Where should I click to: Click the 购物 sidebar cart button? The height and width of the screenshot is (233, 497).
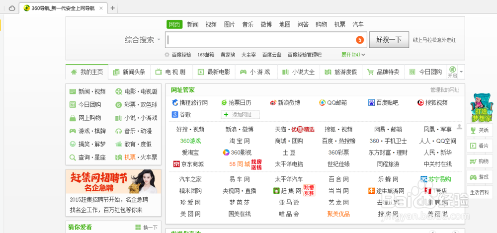[480, 161]
